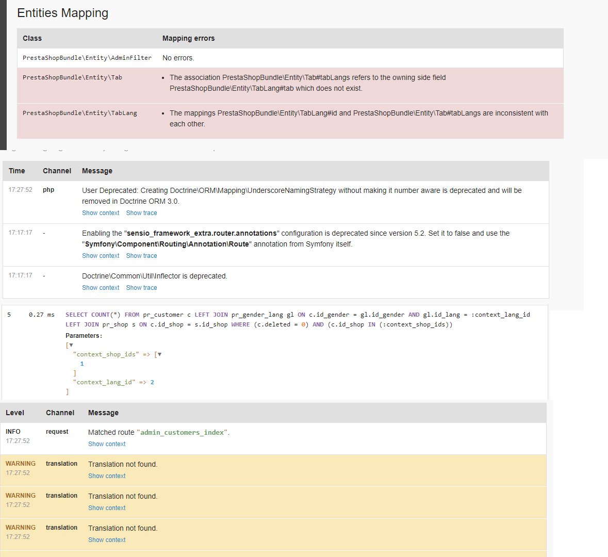Click the Parameters: label under the query
Viewport: 608px width, 557px height.
(84, 336)
